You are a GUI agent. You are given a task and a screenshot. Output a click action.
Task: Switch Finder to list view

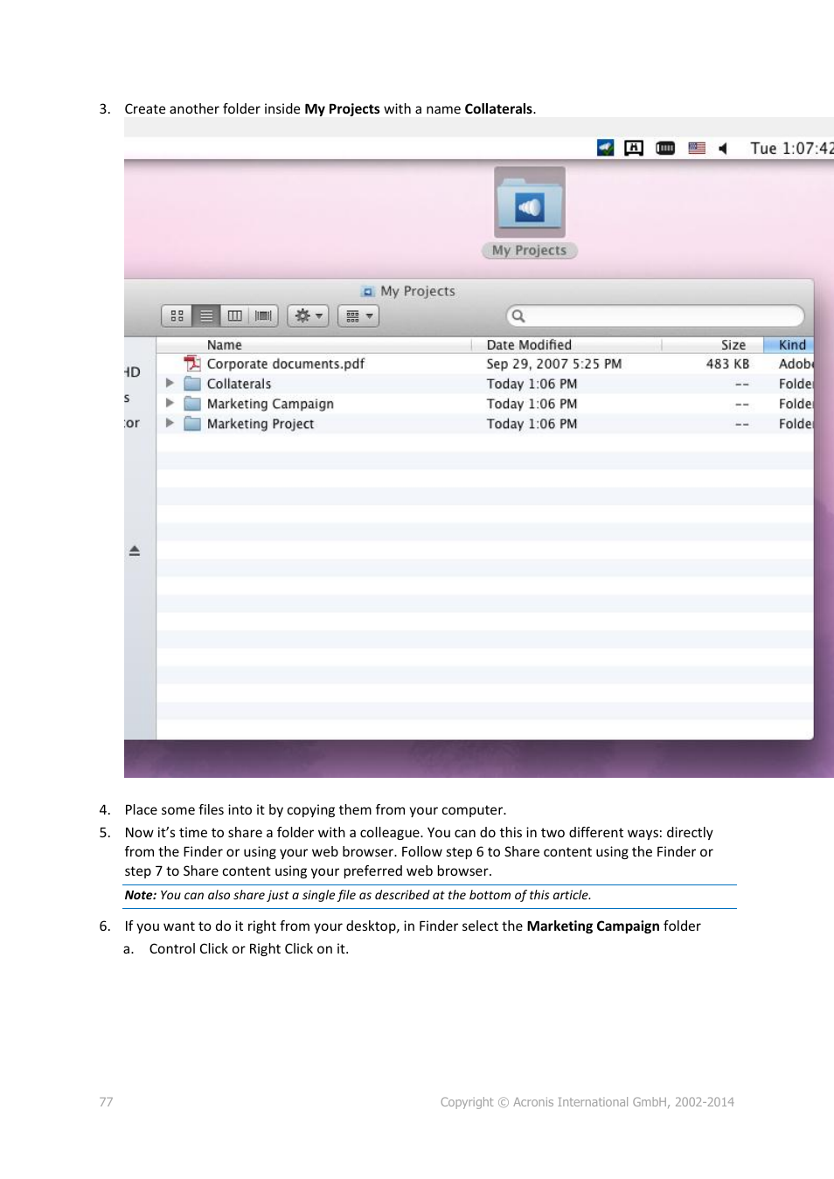(x=206, y=316)
